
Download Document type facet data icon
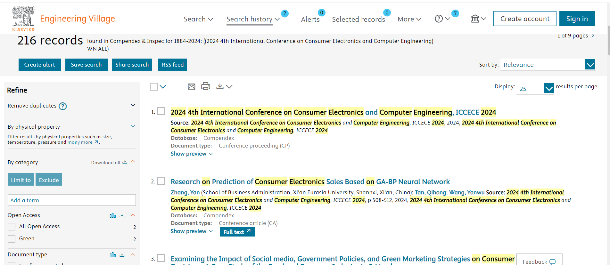[x=122, y=255]
